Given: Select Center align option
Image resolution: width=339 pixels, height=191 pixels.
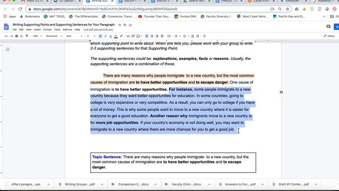Looking at the screenshot, I should click(x=152, y=36).
